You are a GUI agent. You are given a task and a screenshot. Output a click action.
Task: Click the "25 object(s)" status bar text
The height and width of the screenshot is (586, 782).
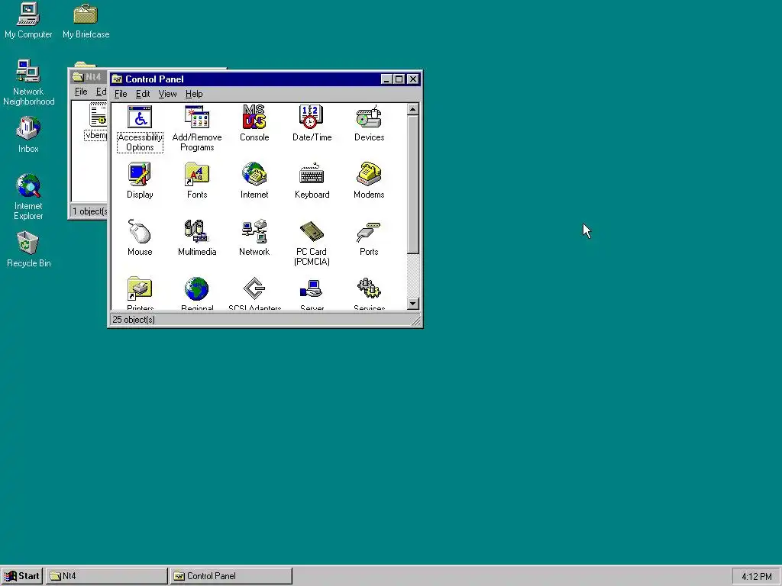134,320
